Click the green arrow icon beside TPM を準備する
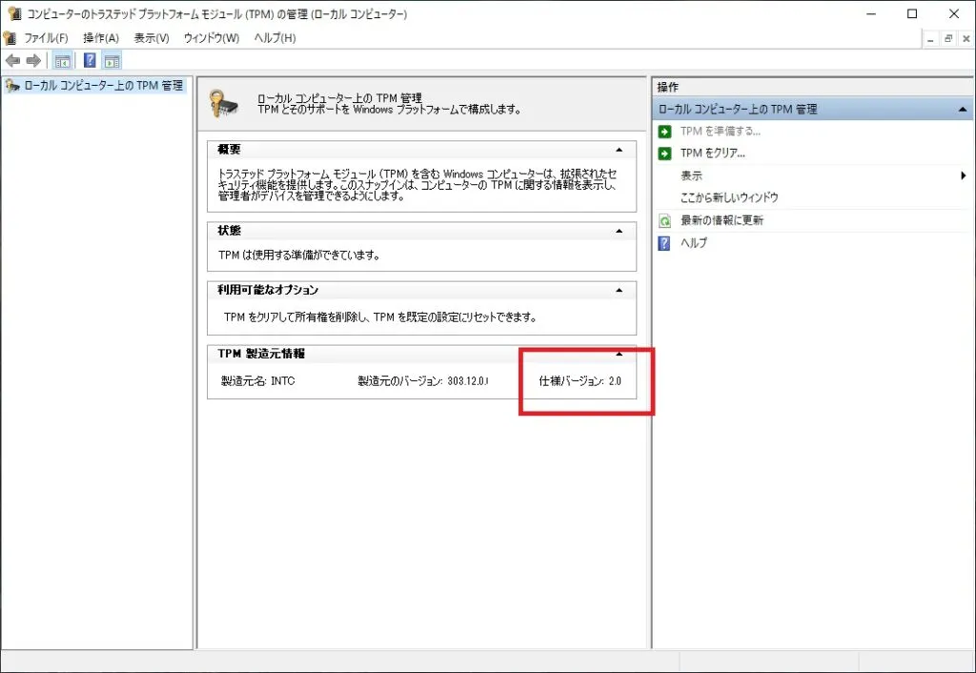Viewport: 976px width, 673px height. pyautogui.click(x=664, y=132)
